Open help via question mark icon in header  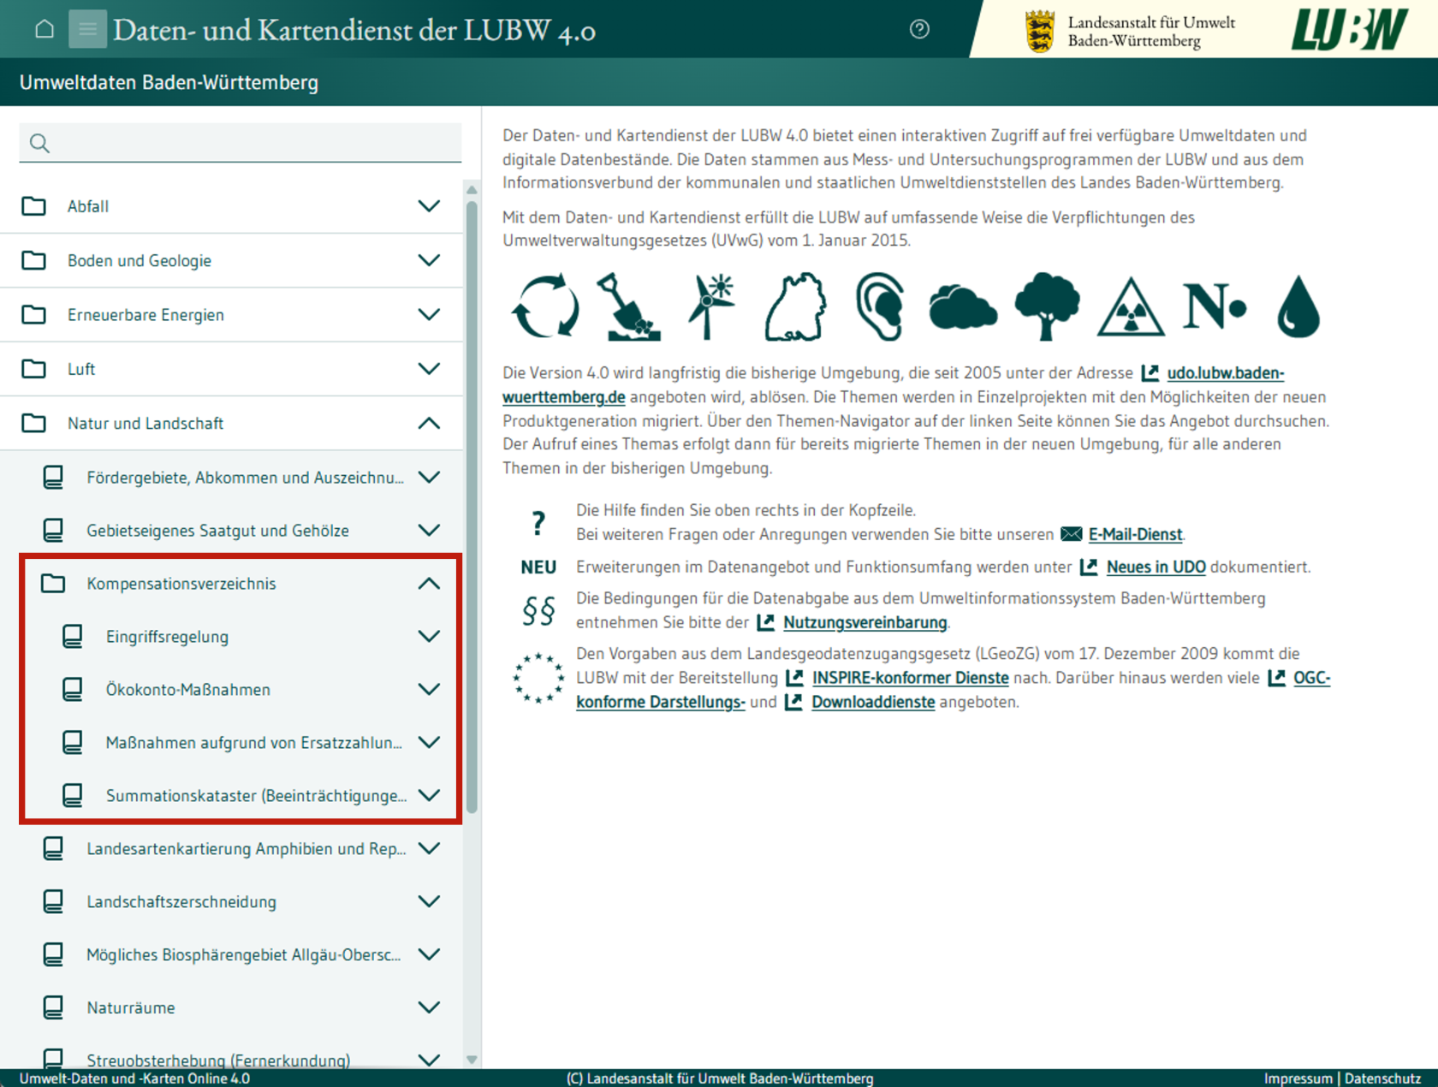tap(919, 29)
